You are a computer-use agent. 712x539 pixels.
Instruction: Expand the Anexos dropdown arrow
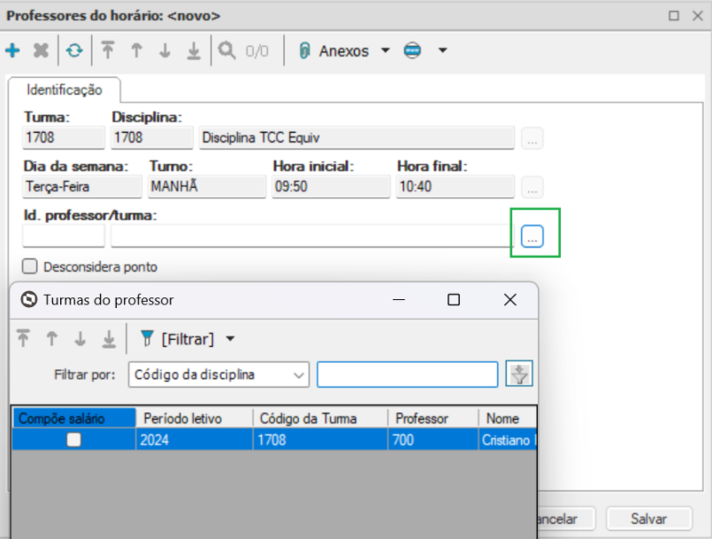pos(386,50)
